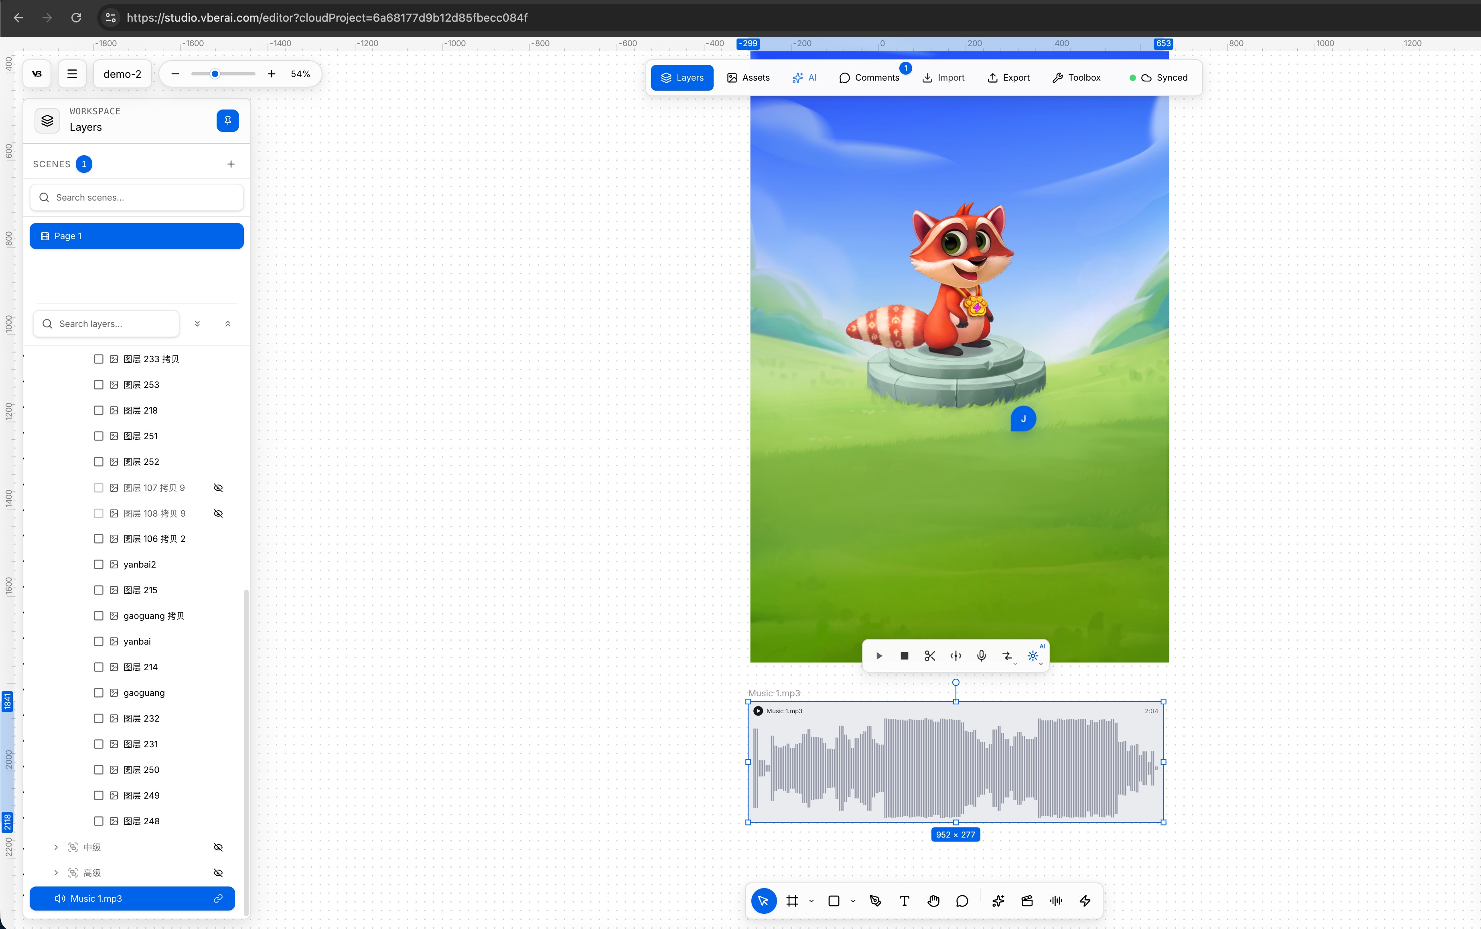
Task: Click link icon on Music 1.mp3 layer
Action: [218, 898]
